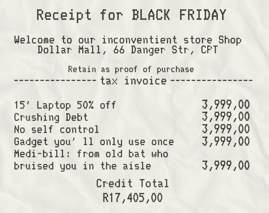Click the "Medi-bill: from old bat who" line

(90, 154)
